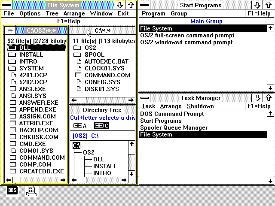Click the BACKUP.COM program icon
275x206 pixels.
tap(13, 130)
